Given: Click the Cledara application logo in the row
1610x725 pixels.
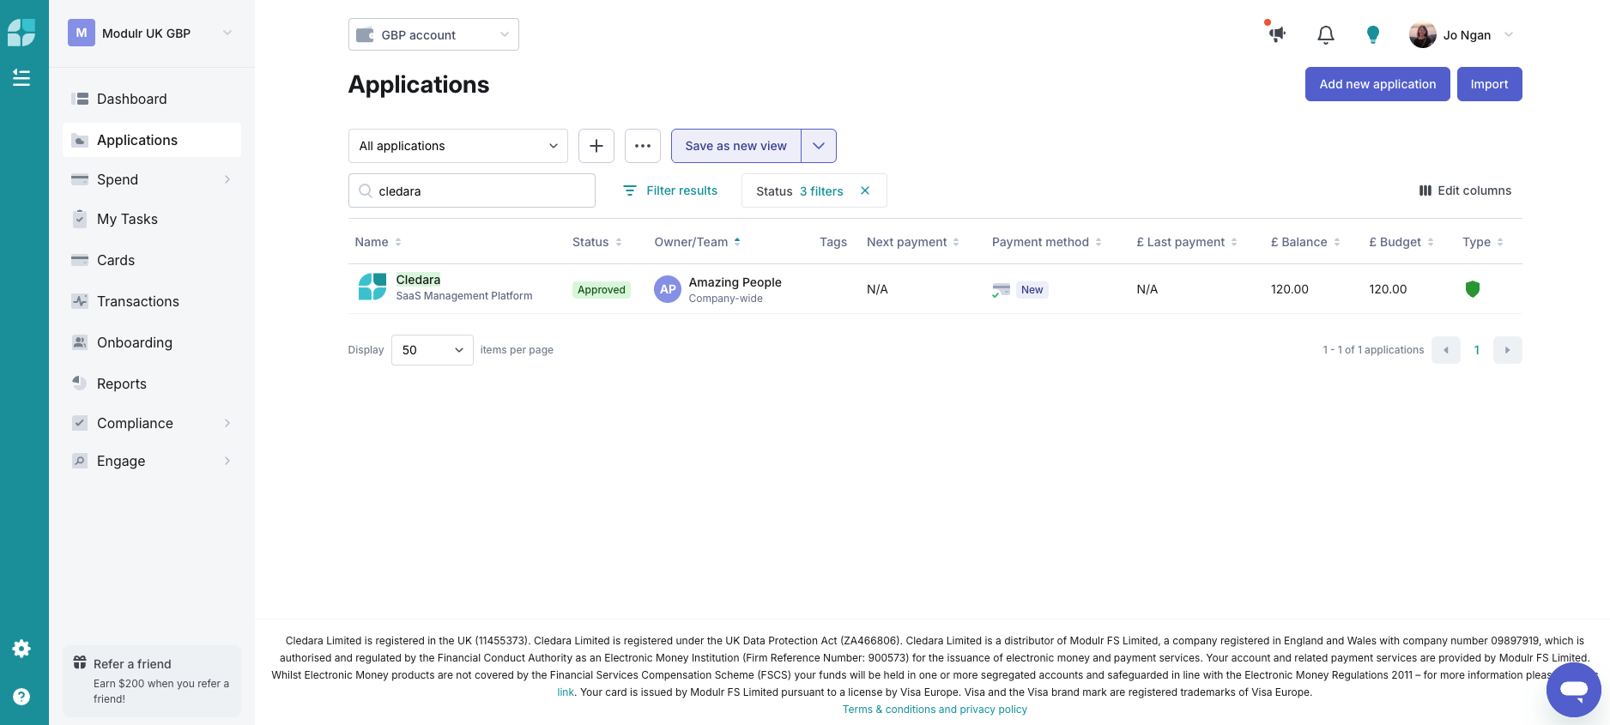Looking at the screenshot, I should click(x=372, y=287).
